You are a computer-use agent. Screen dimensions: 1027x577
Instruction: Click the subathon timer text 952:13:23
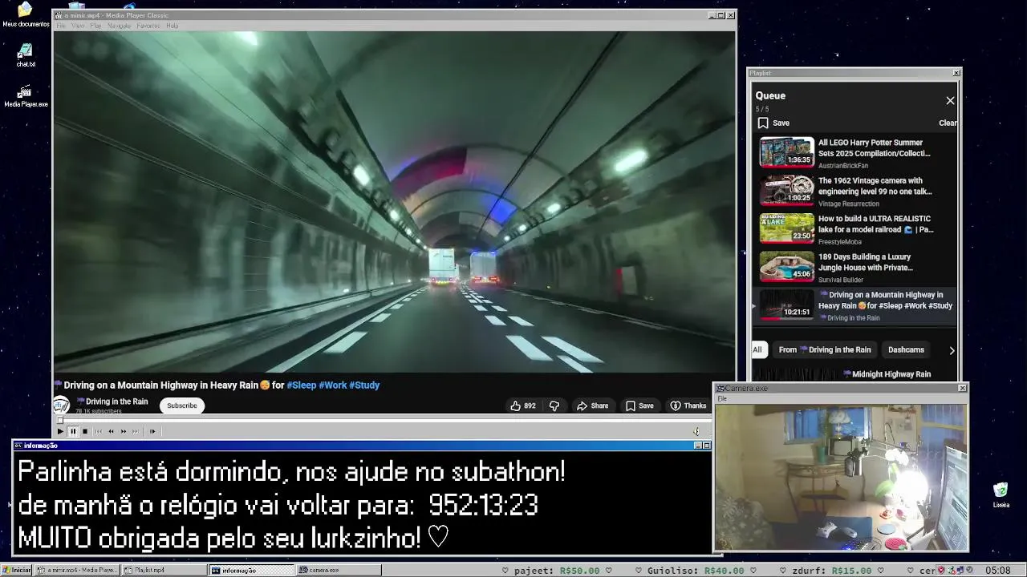[483, 506]
